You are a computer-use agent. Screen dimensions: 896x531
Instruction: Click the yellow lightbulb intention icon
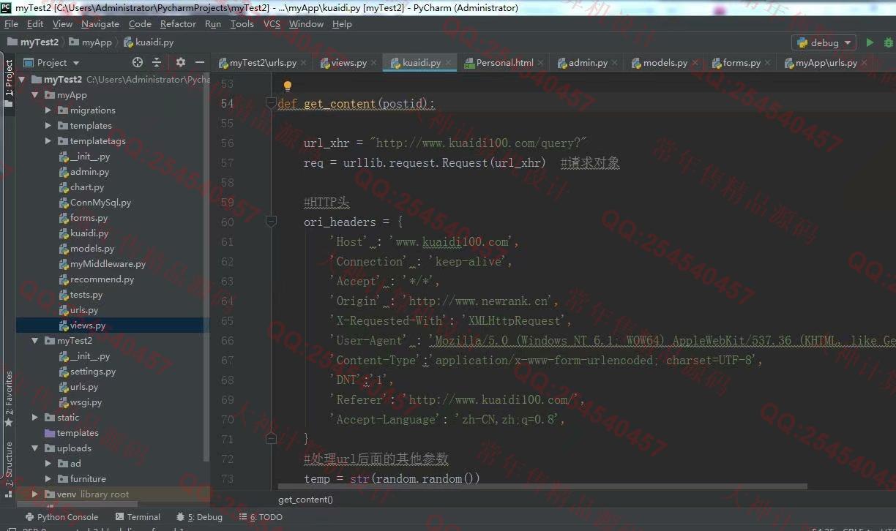coord(288,86)
